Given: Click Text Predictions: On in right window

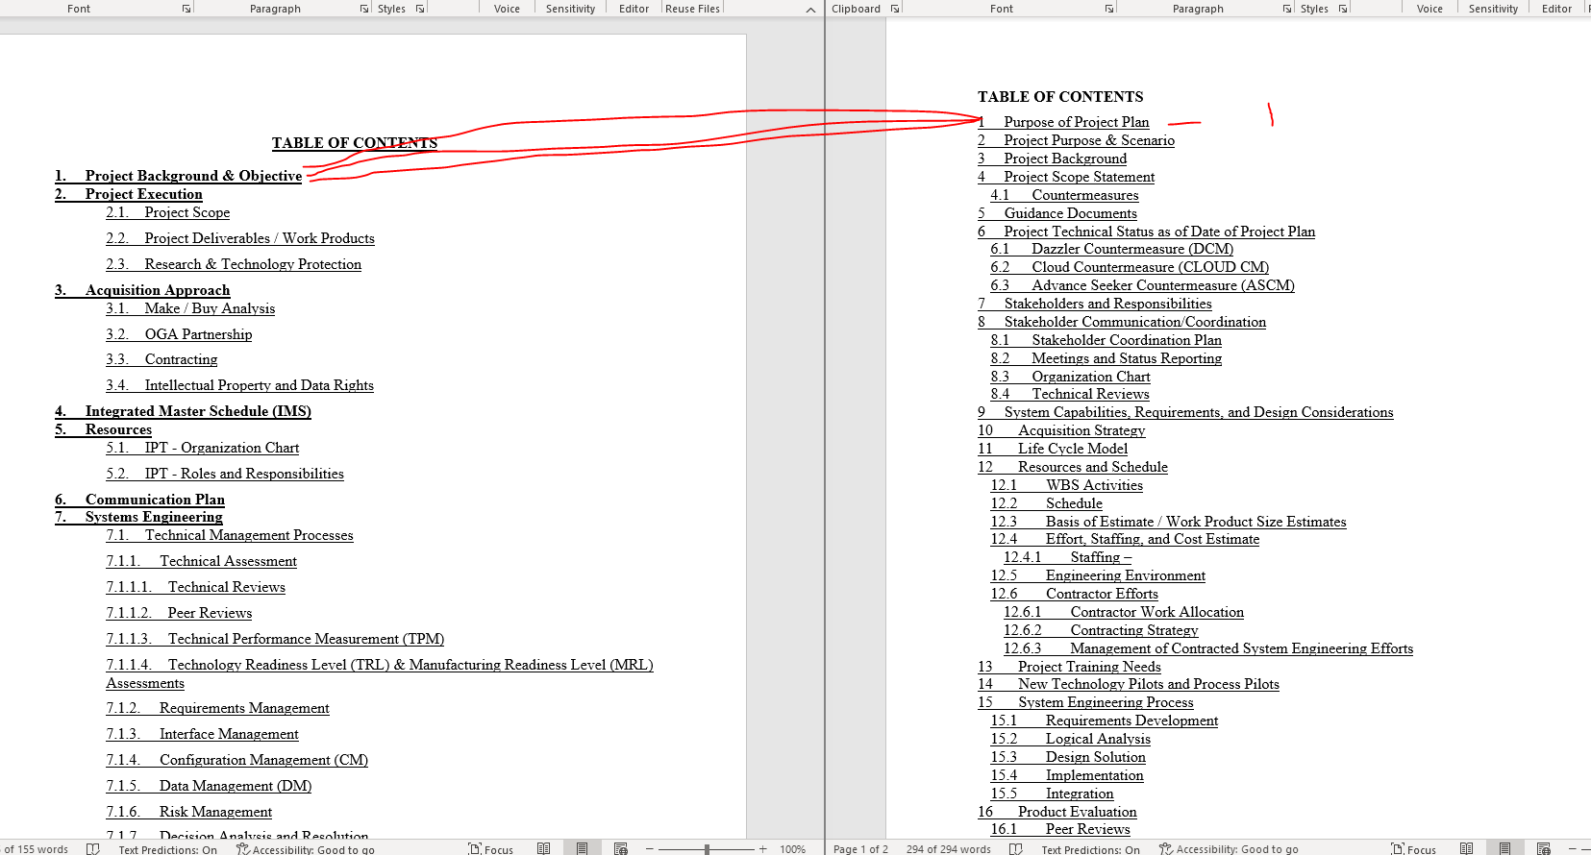Looking at the screenshot, I should pyautogui.click(x=1090, y=849).
